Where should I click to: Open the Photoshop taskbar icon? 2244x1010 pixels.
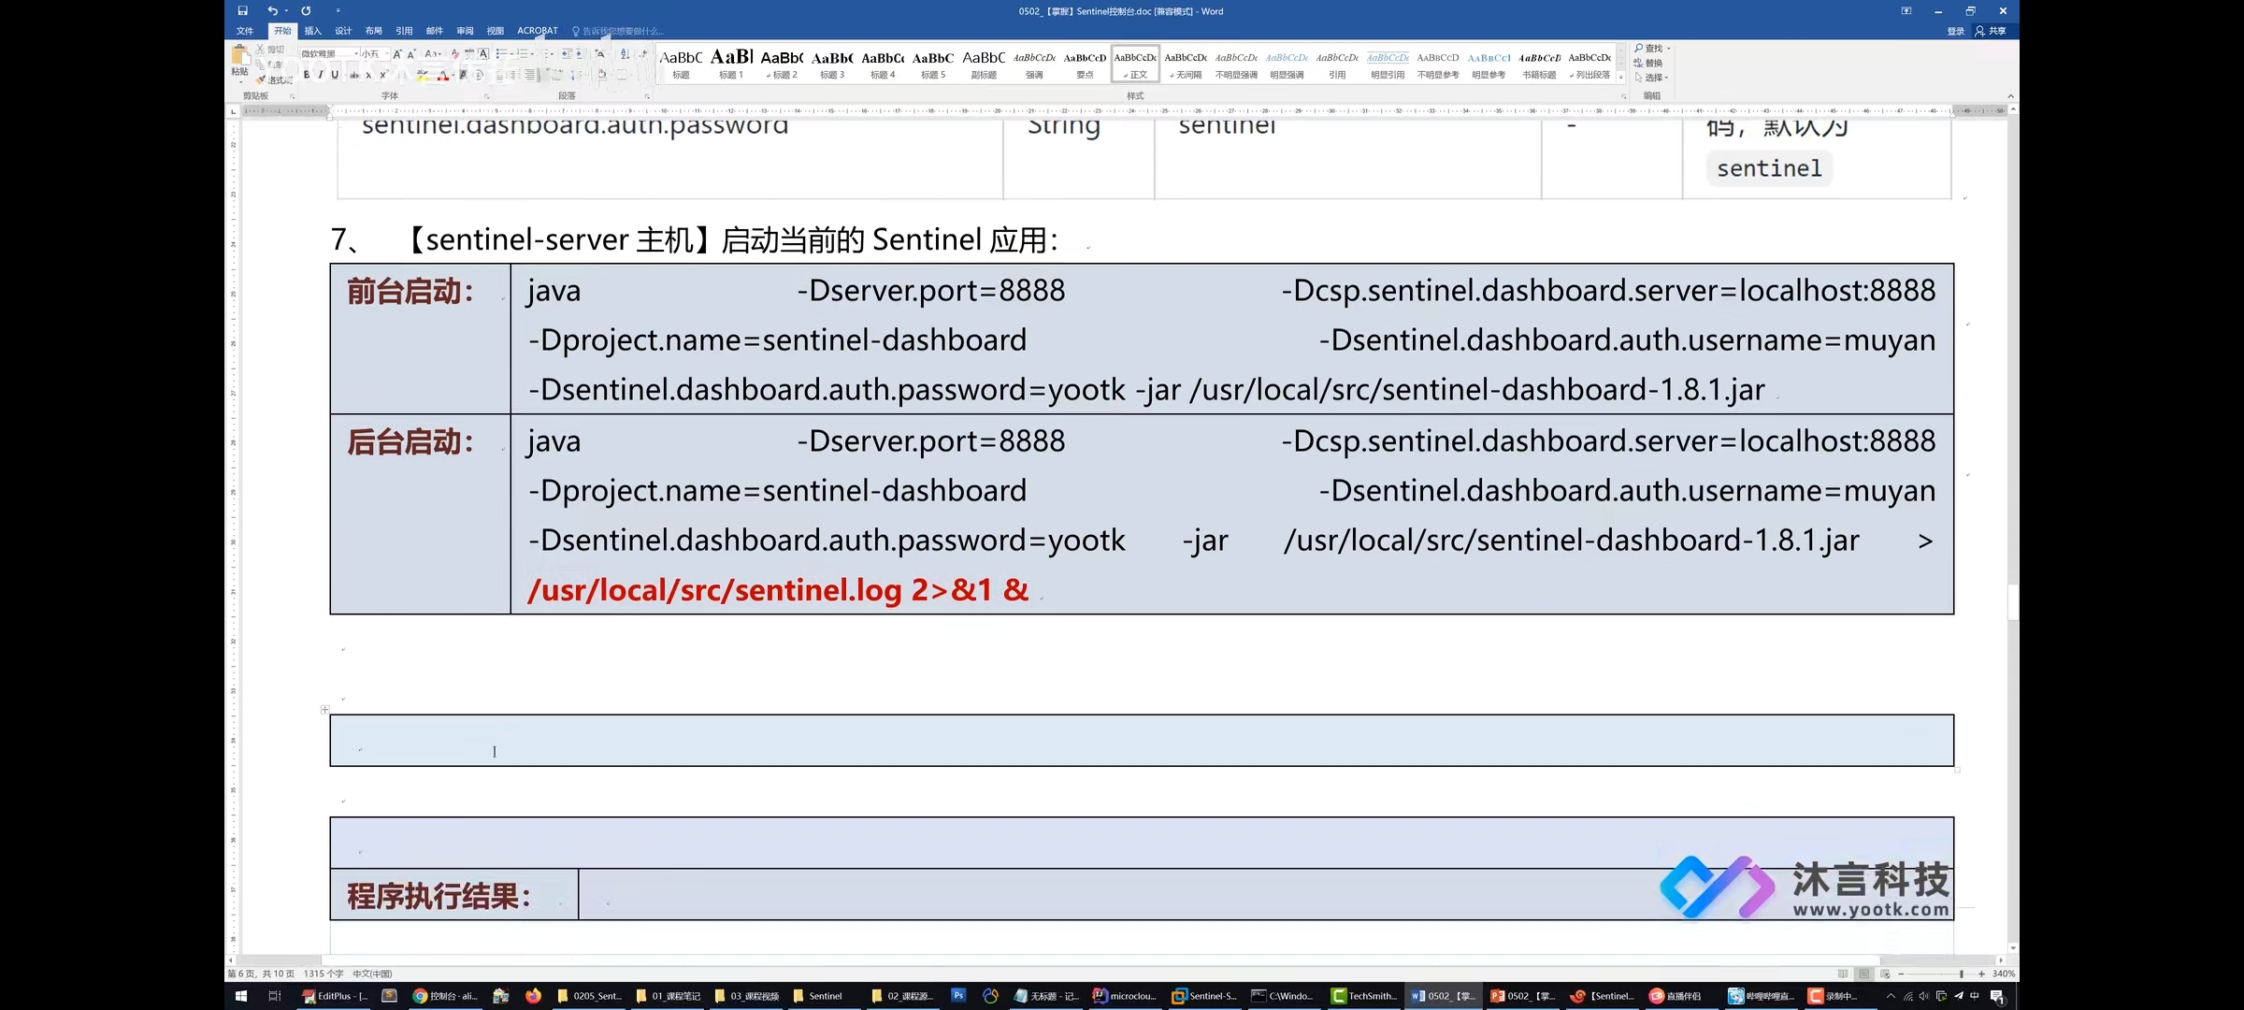(958, 996)
